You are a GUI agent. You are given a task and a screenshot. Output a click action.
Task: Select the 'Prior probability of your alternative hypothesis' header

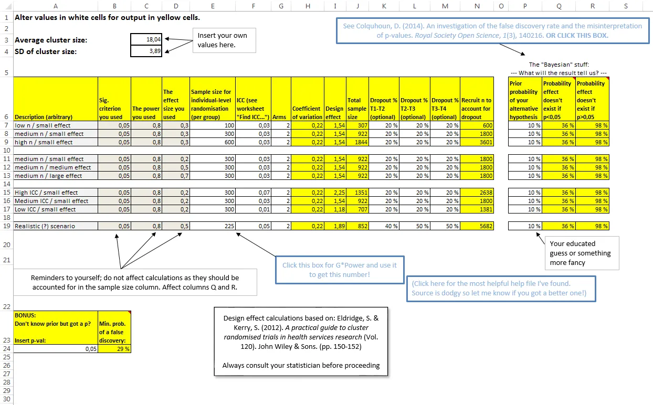[525, 99]
